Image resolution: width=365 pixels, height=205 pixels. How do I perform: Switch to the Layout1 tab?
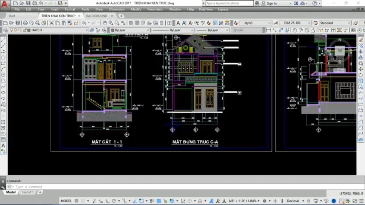(x=27, y=192)
